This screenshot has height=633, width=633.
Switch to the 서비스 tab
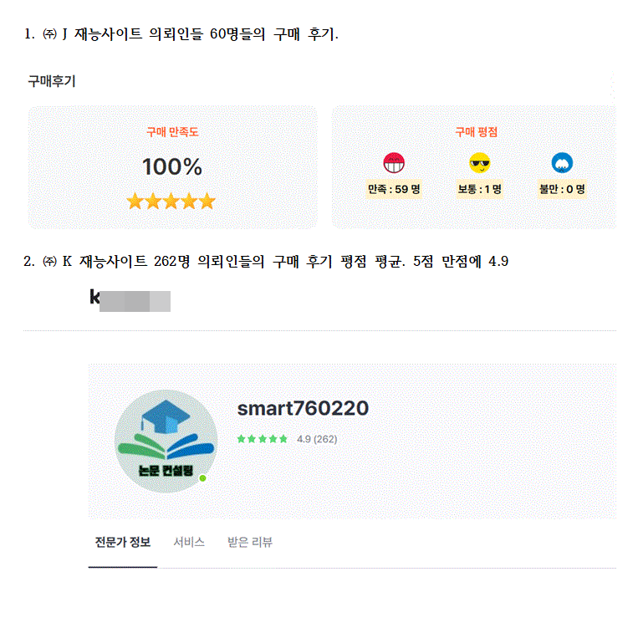(189, 542)
